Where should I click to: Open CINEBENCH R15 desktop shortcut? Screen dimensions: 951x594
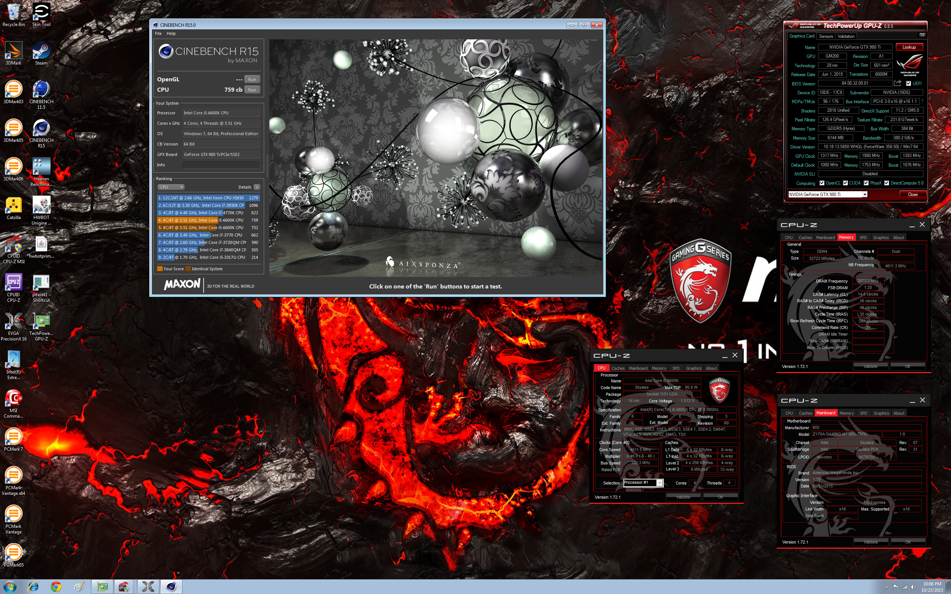click(41, 133)
